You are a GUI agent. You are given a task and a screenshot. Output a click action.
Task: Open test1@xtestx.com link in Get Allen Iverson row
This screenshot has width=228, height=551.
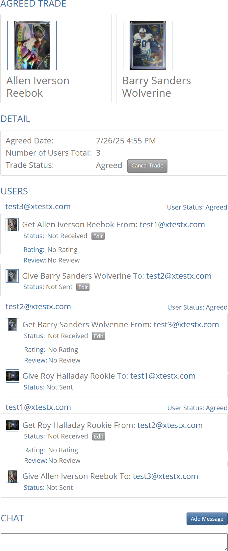pos(172,225)
